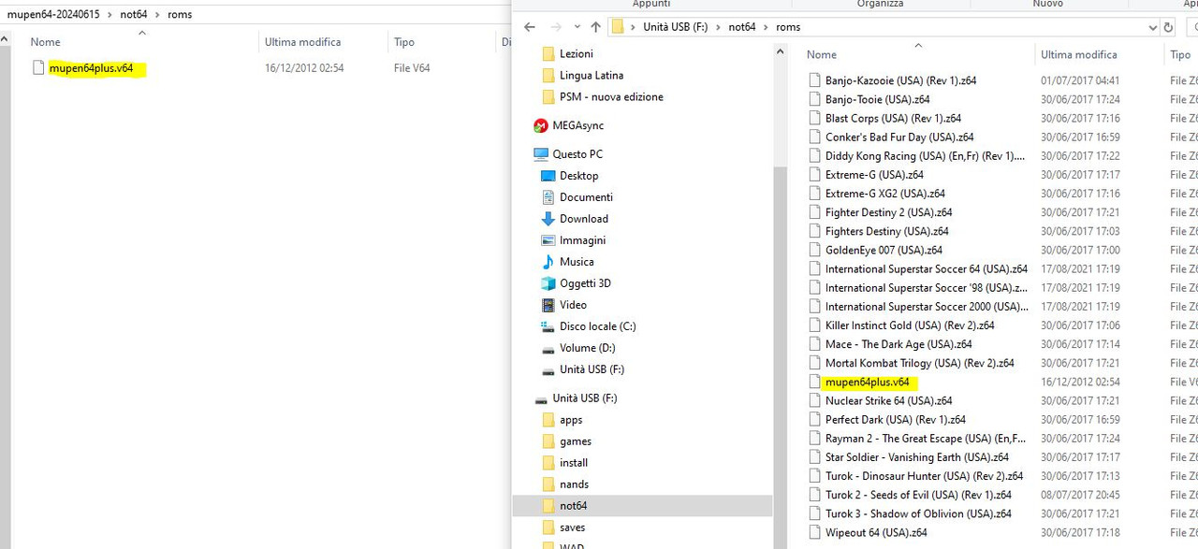This screenshot has height=549, width=1198.
Task: Open the recent locations dropdown next to Forward
Action: tap(576, 28)
